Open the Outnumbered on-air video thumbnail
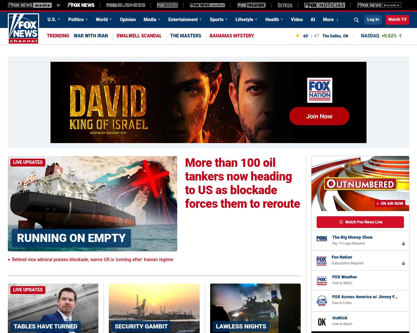Viewport: 417px width, 333px height. click(360, 184)
